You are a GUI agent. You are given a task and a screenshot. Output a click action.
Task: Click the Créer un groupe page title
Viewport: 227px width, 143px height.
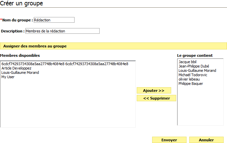(21, 3)
